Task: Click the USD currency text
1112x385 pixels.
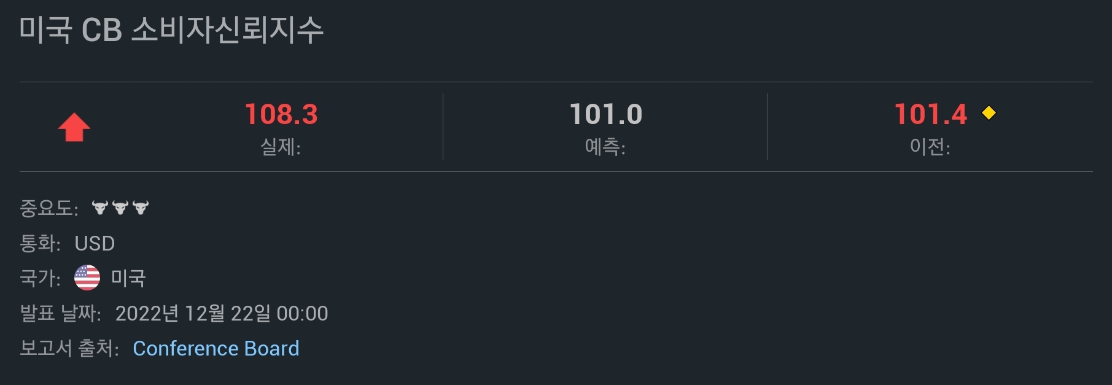Action: (95, 243)
